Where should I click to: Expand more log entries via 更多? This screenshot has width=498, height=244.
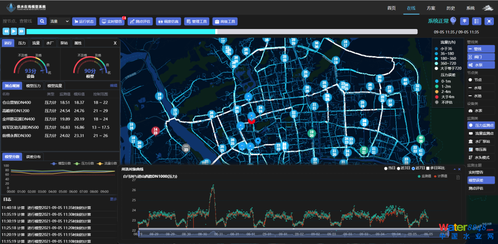[113, 199]
